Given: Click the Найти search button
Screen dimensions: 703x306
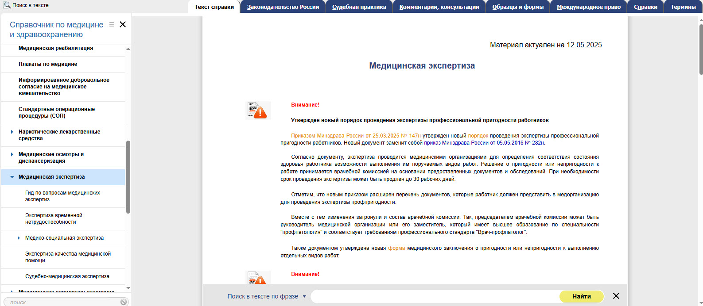Looking at the screenshot, I should click(582, 296).
